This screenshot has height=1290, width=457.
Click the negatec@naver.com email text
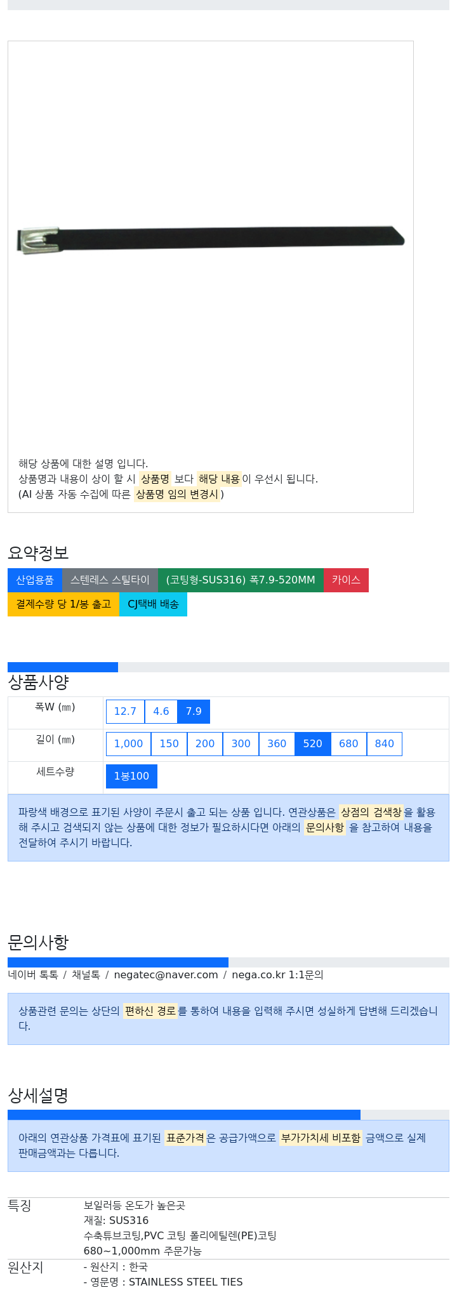166,974
